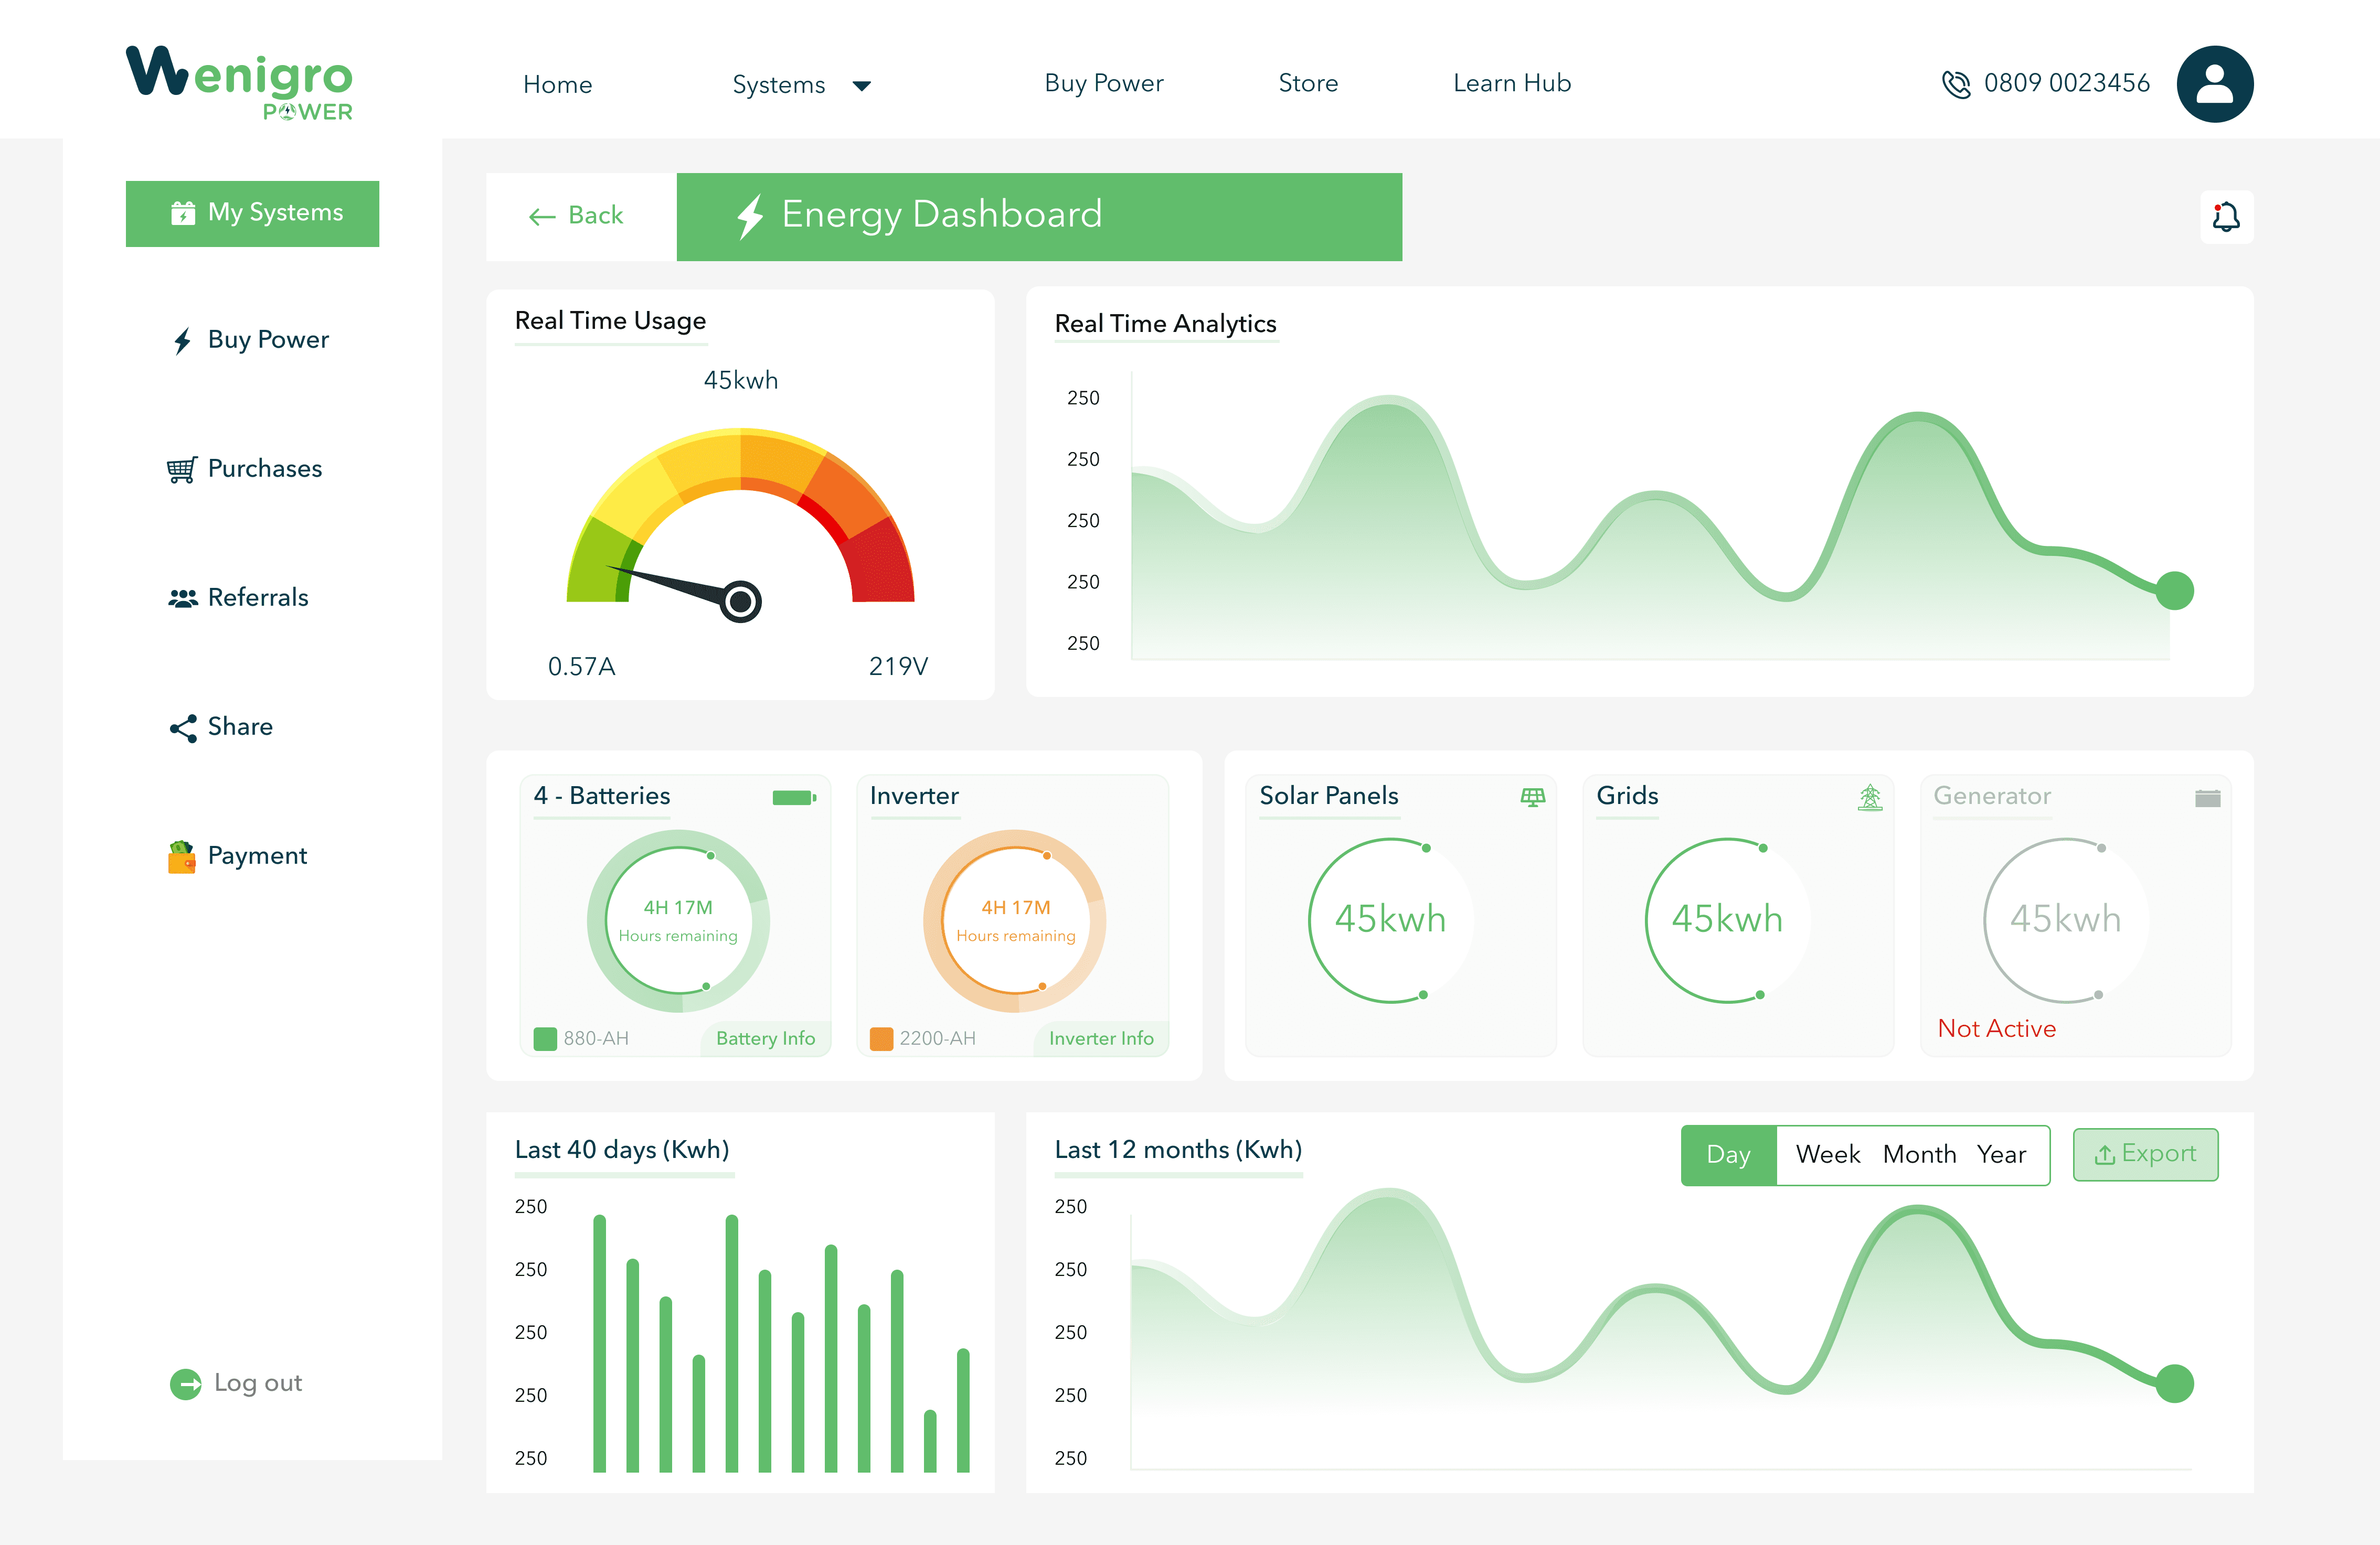Select the Day range tab

click(x=1728, y=1155)
